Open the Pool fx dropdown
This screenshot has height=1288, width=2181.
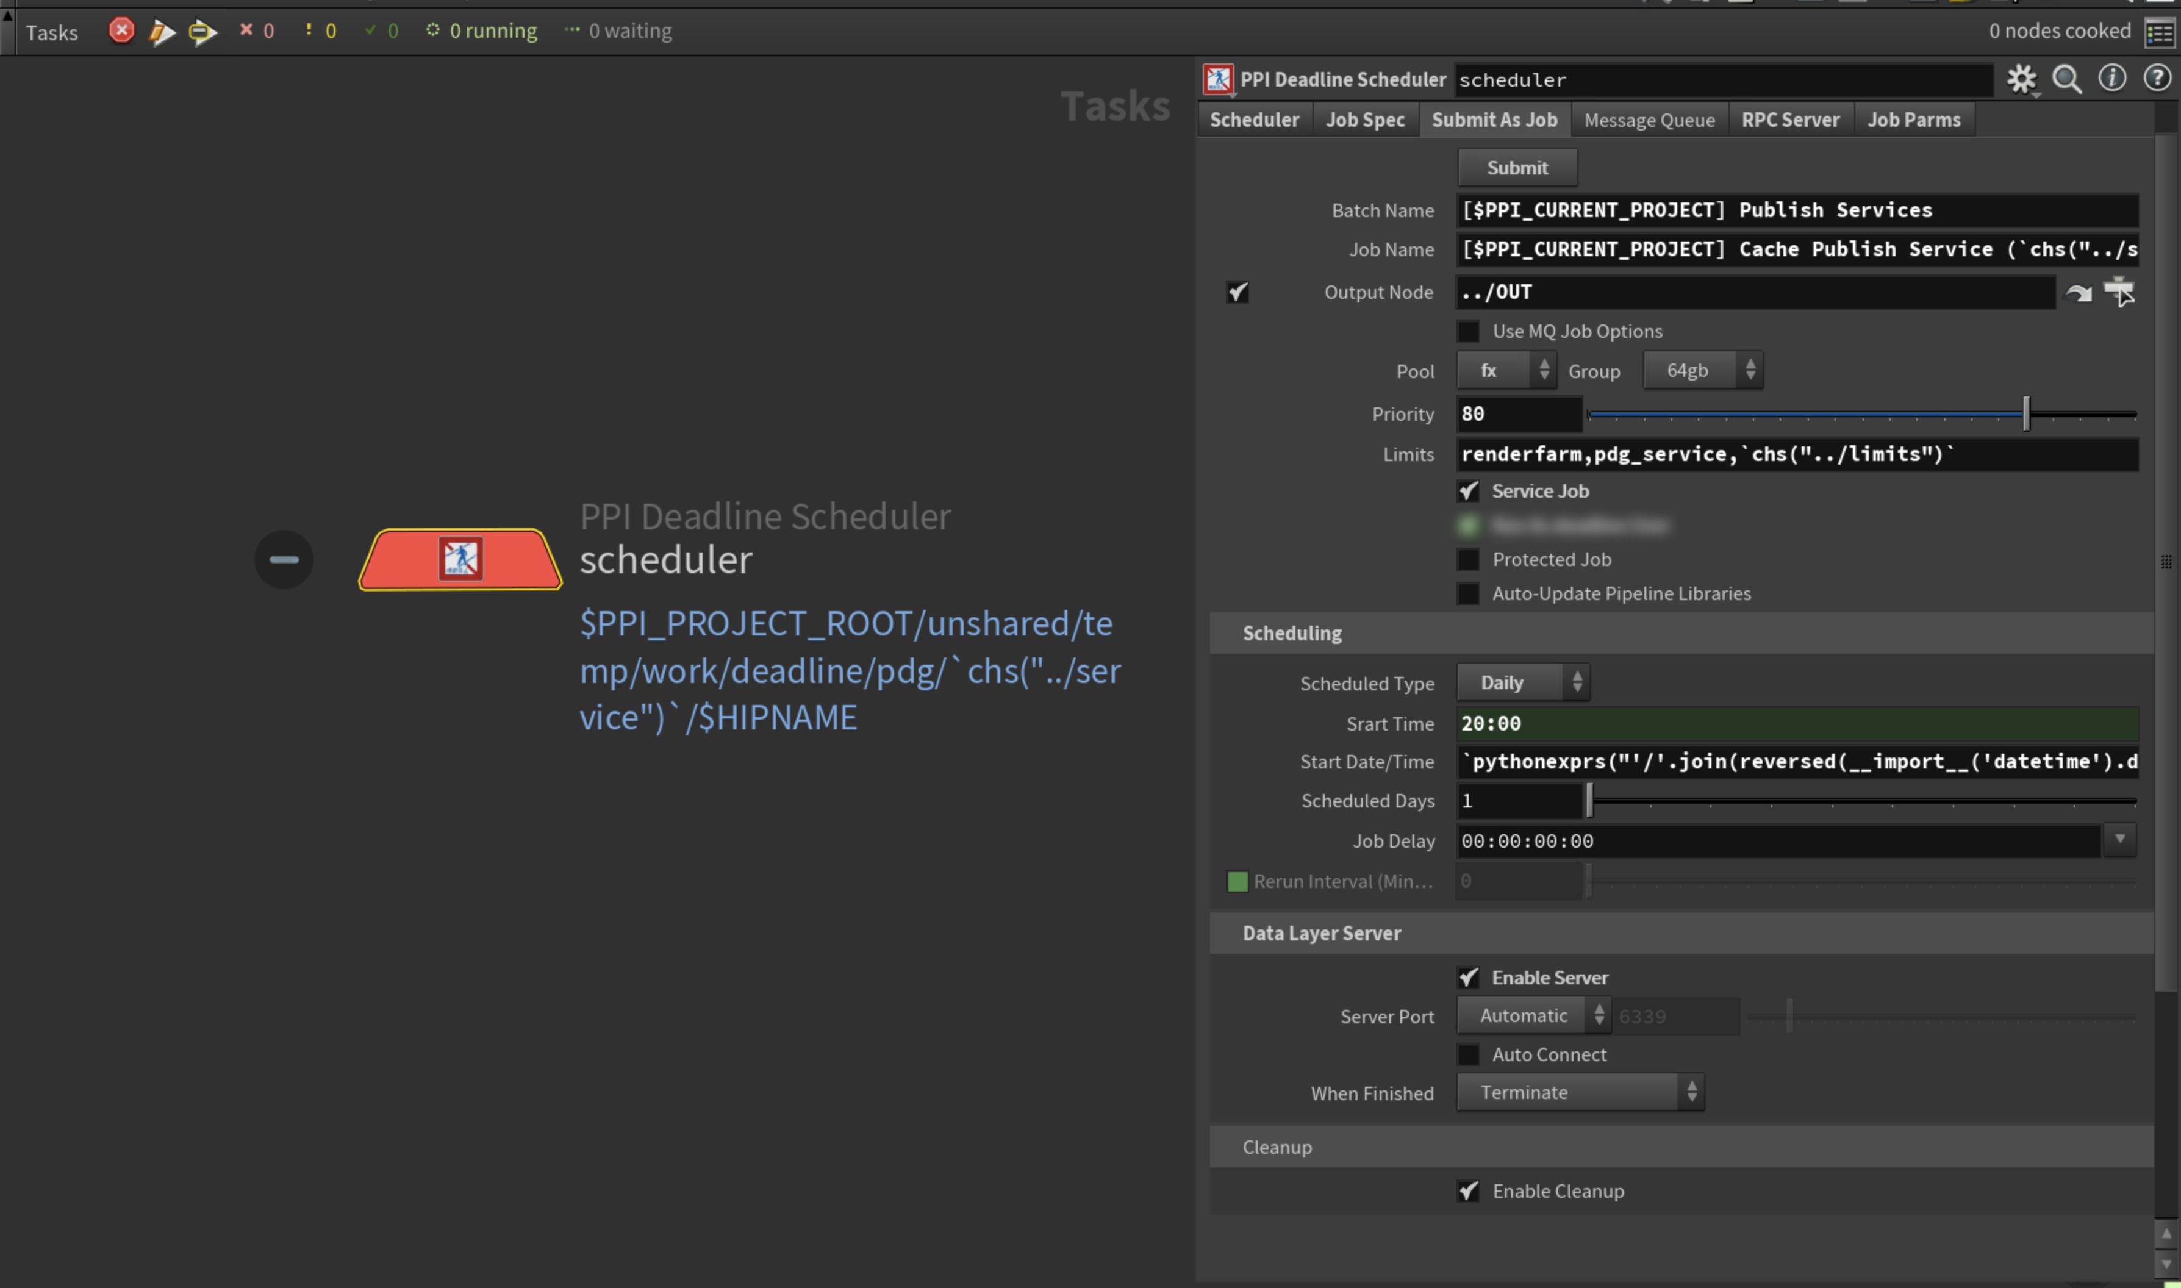tap(1506, 371)
